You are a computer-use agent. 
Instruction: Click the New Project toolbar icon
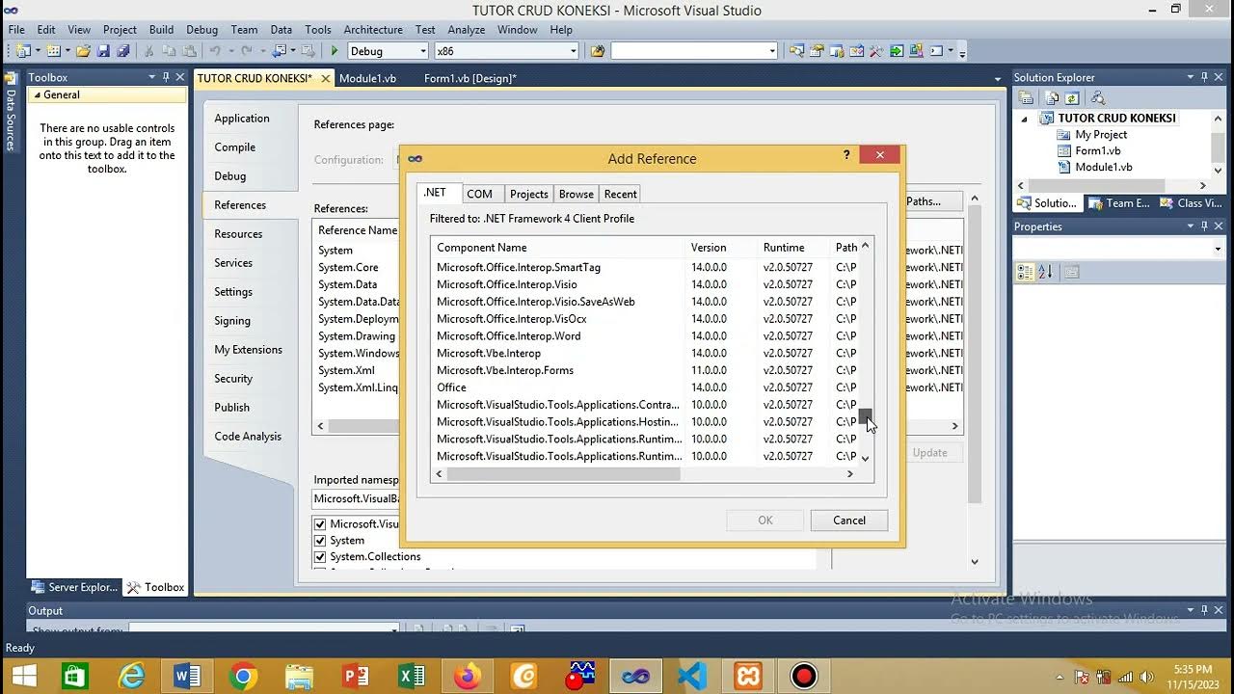(22, 51)
